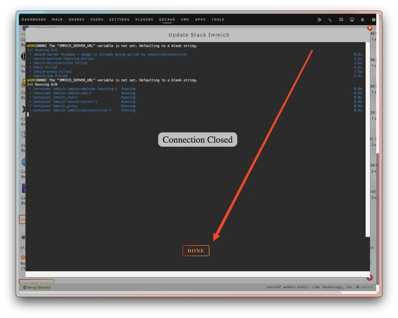The image size is (398, 318).
Task: Open the Shares page
Action: (x=77, y=19)
